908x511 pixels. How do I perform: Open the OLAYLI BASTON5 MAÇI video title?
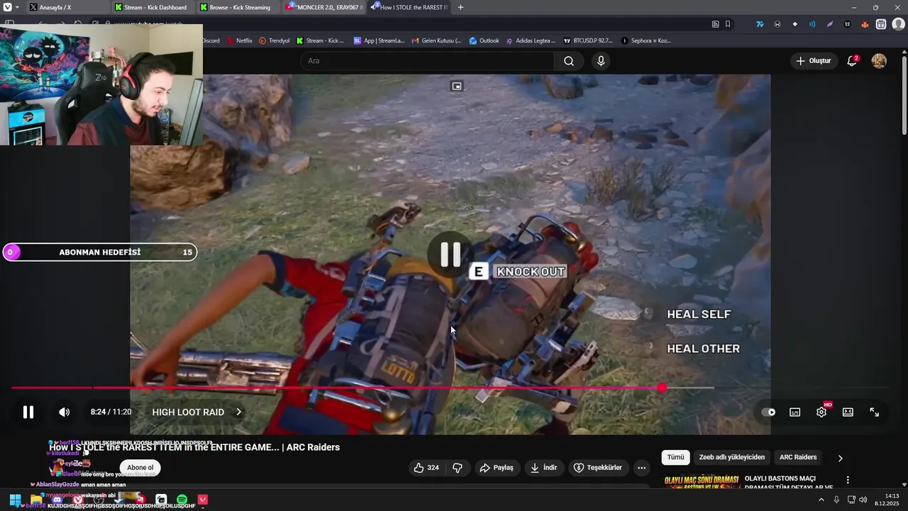[x=789, y=483]
